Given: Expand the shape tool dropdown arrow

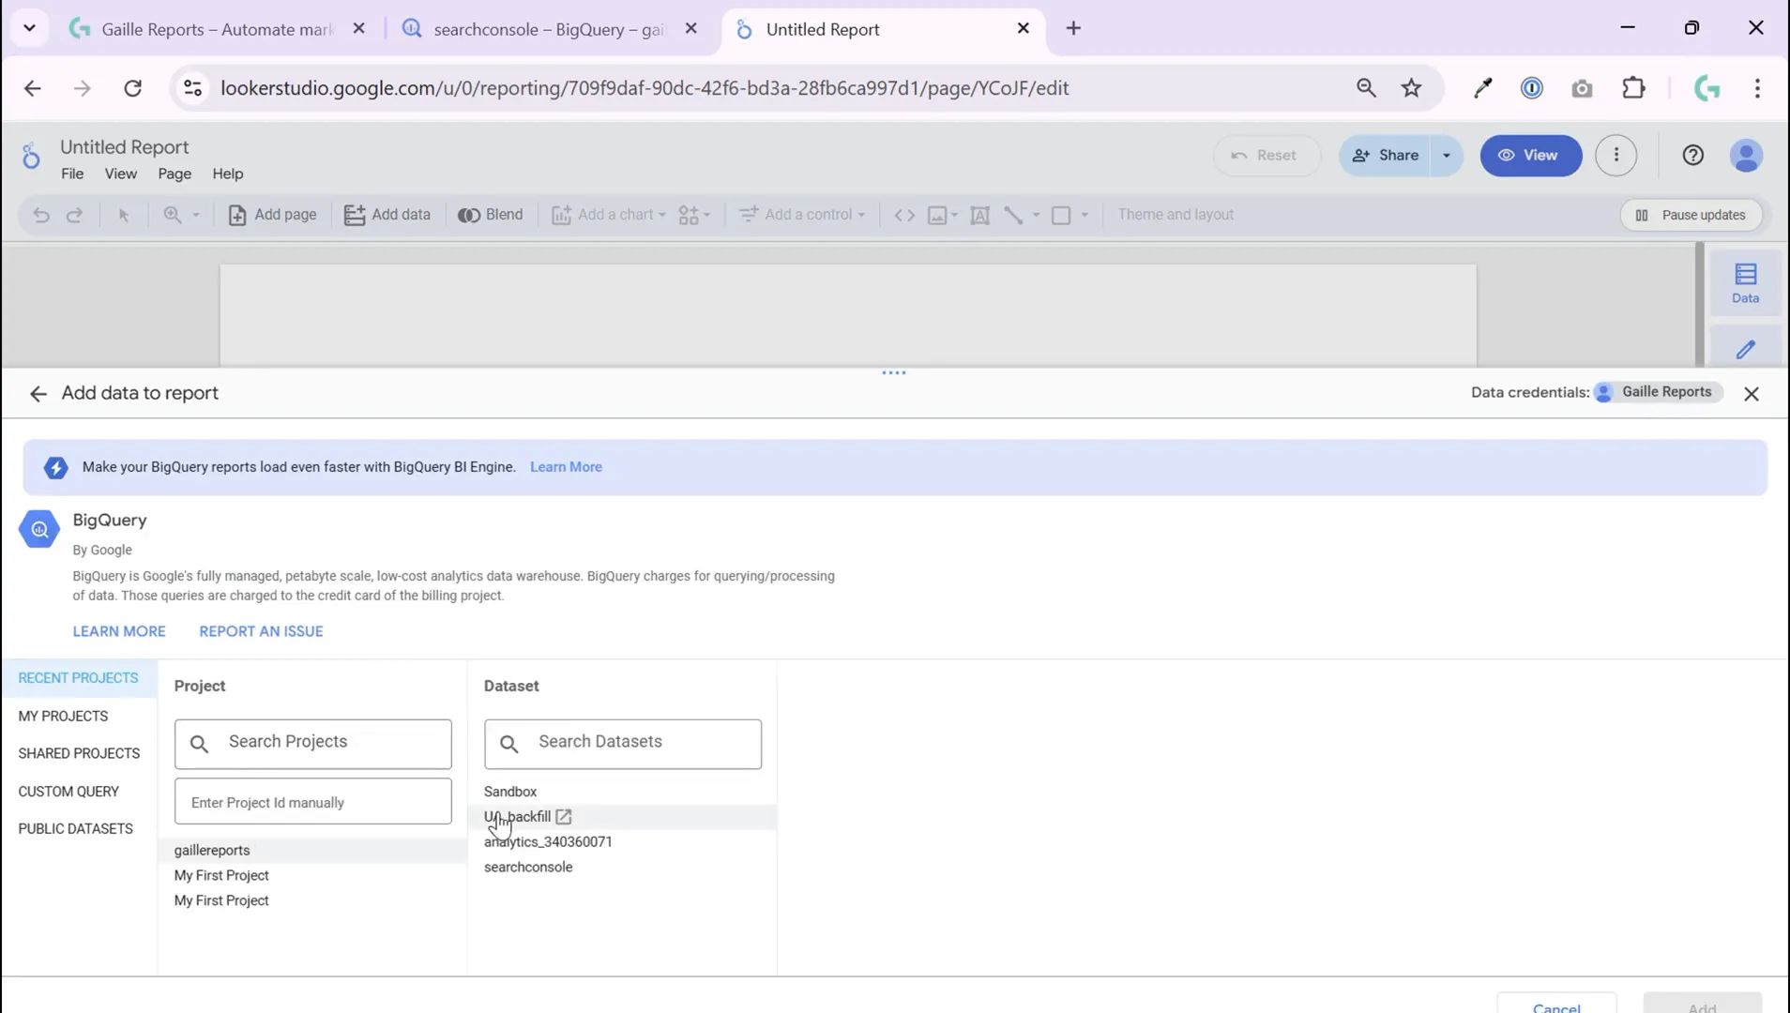Looking at the screenshot, I should click(1085, 215).
